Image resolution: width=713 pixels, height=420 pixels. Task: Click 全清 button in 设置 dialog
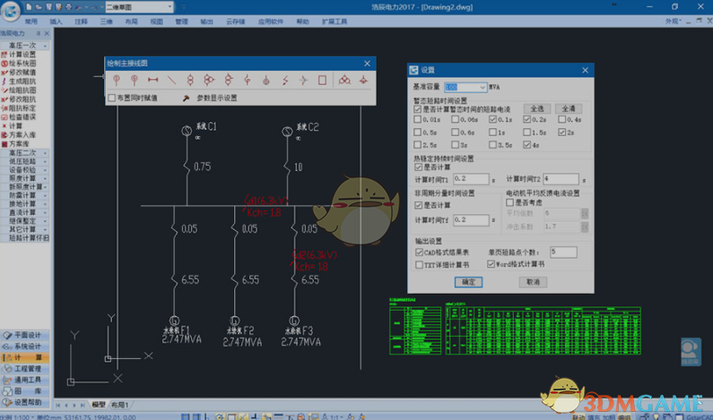point(569,108)
